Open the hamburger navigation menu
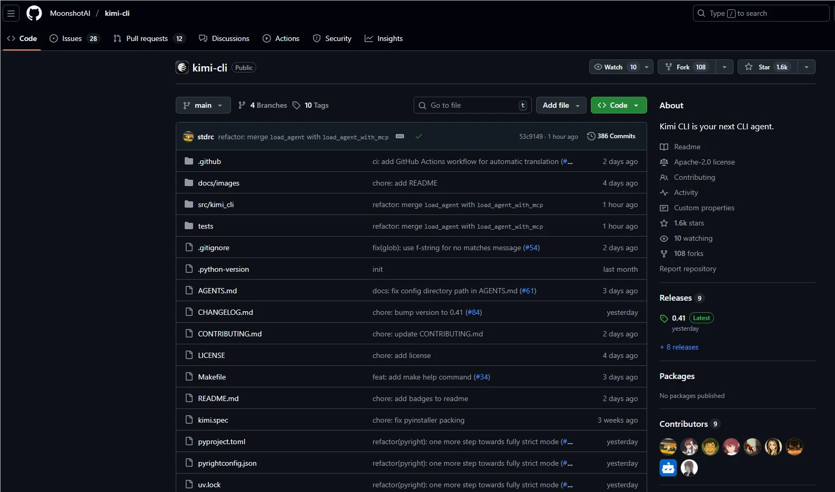The image size is (835, 492). 11,13
